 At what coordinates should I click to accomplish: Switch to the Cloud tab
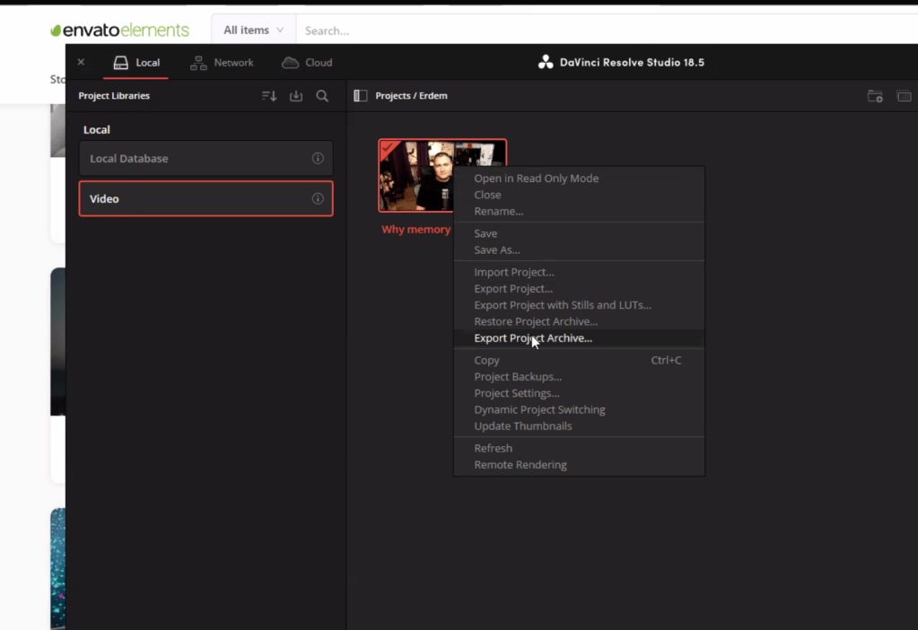pyautogui.click(x=307, y=63)
